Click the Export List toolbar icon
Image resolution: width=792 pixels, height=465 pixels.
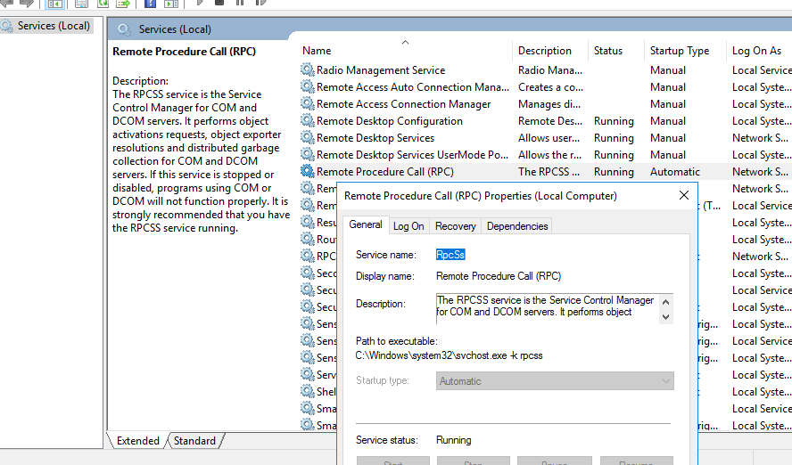pyautogui.click(x=122, y=4)
